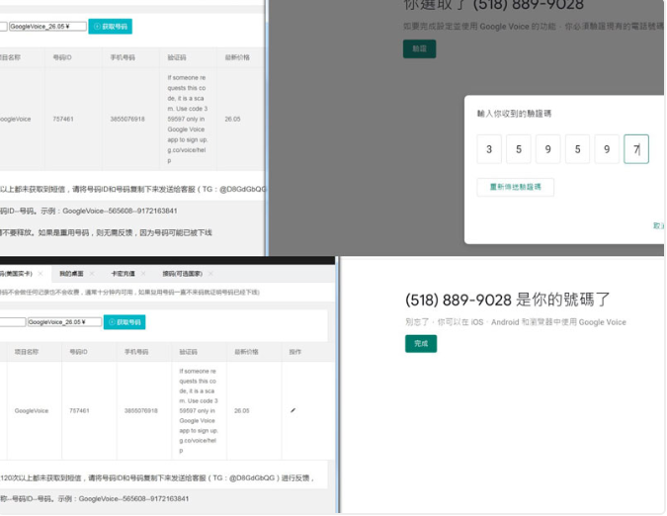Click fourth code digit box showing 5
The image size is (667, 516).
577,149
